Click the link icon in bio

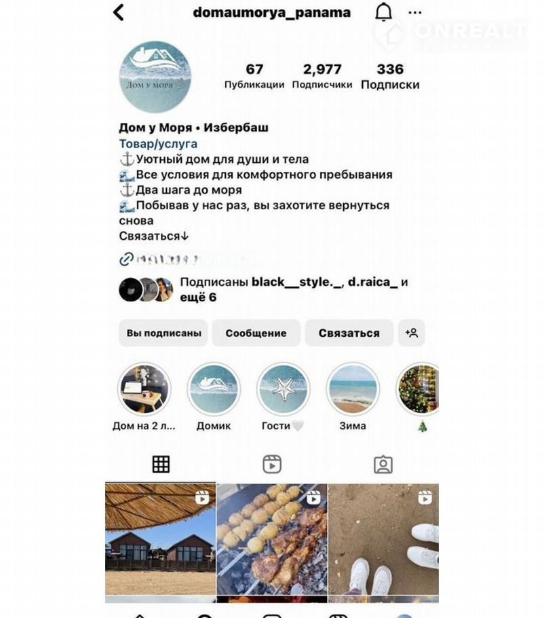126,259
